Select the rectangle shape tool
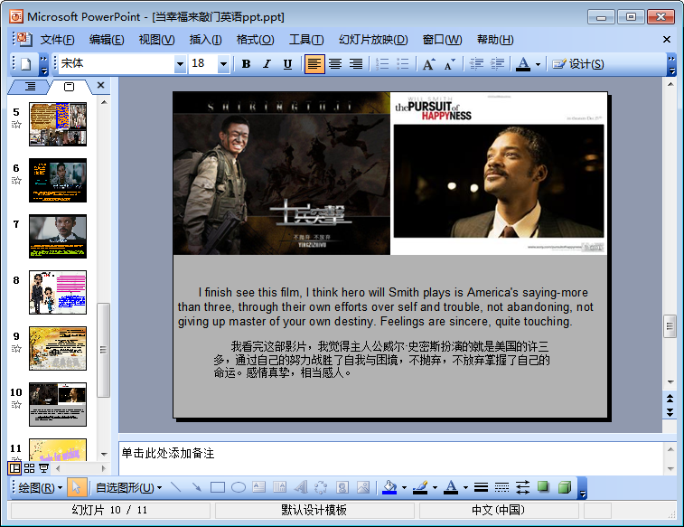Image resolution: width=684 pixels, height=527 pixels. [218, 488]
